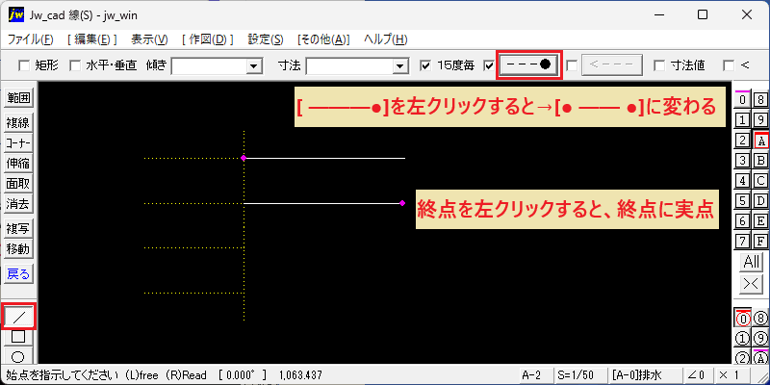Select layer 3 in square layer panel

coord(742,160)
